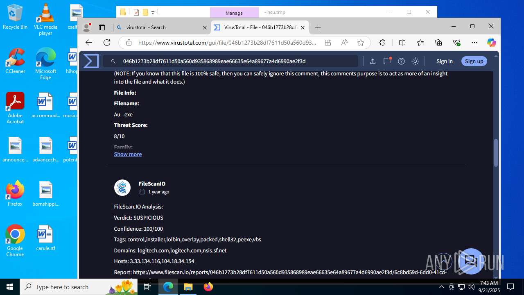Open the notification center icon
This screenshot has width=524, height=295.
[510, 287]
